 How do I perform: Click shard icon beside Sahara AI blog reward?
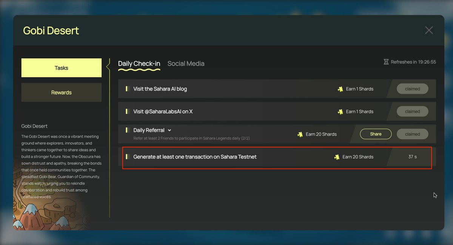pos(340,89)
